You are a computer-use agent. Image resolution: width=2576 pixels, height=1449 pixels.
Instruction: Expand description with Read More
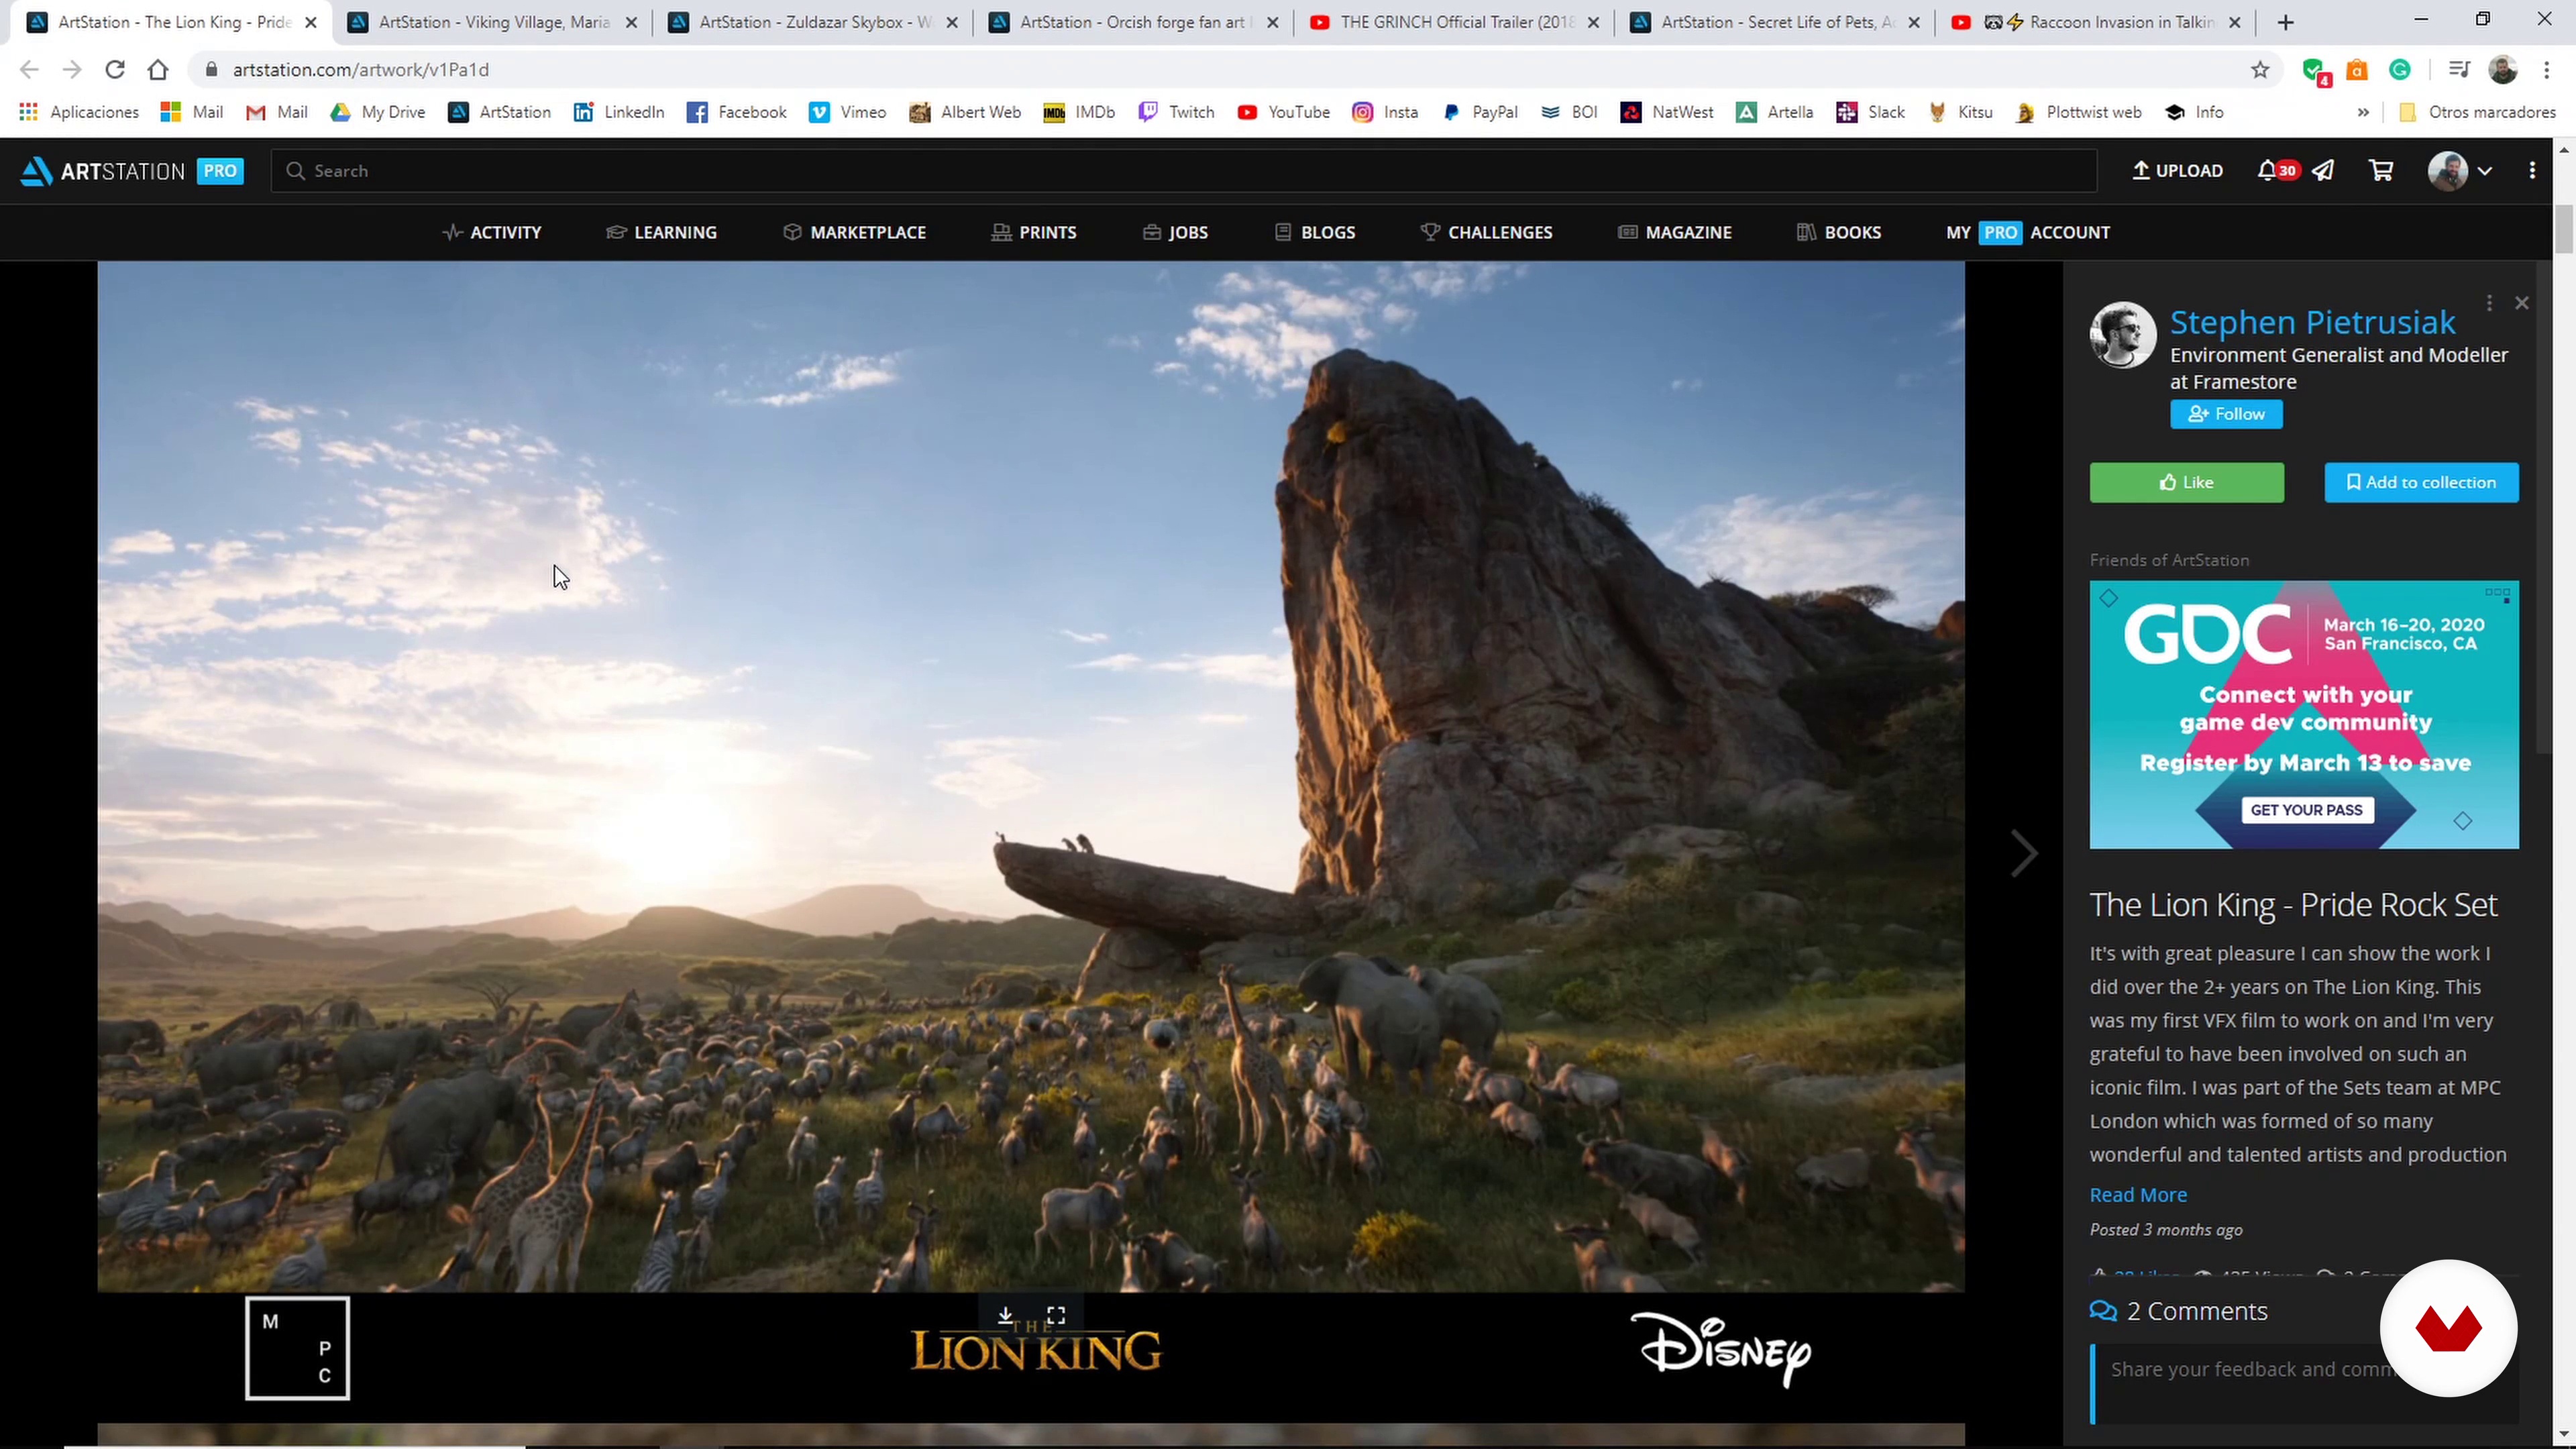(x=2138, y=1195)
